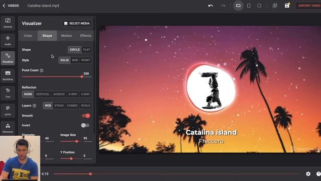
Task: Click the Y Position value field
Action: pos(87,156)
